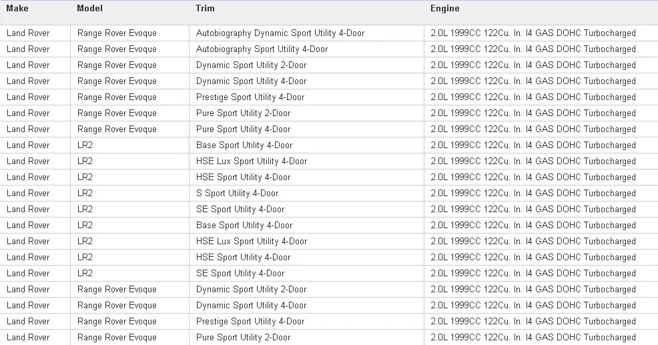The height and width of the screenshot is (345, 658).
Task: Click the Trim column header
Action: [x=205, y=9]
